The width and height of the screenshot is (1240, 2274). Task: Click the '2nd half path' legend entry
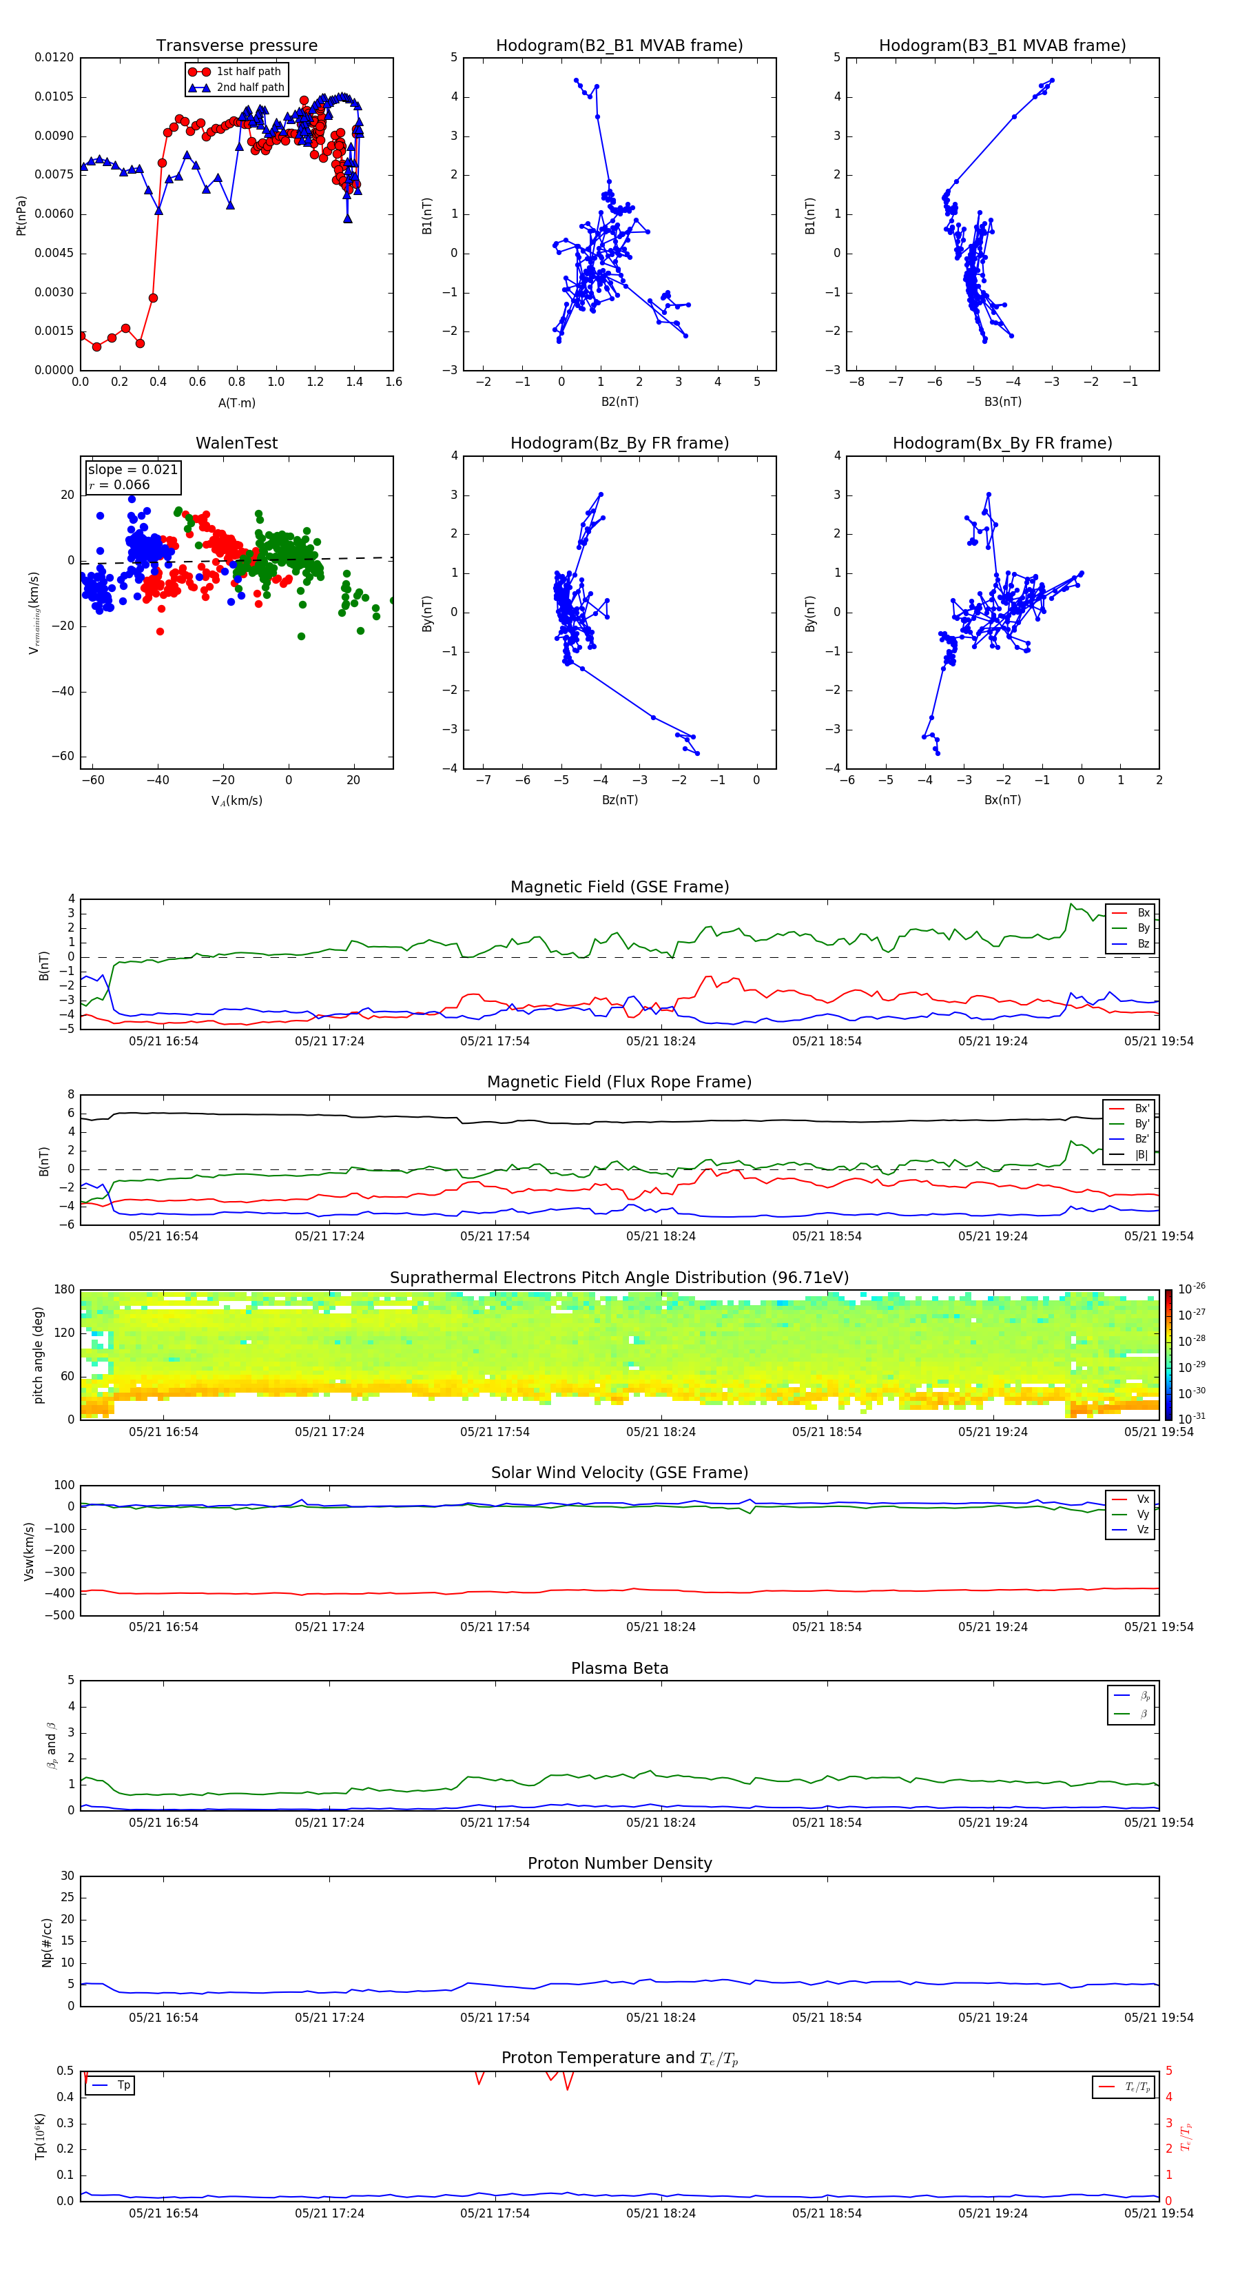(236, 88)
